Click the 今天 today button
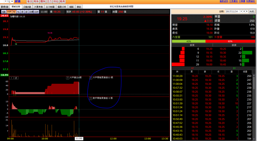 coord(252,11)
